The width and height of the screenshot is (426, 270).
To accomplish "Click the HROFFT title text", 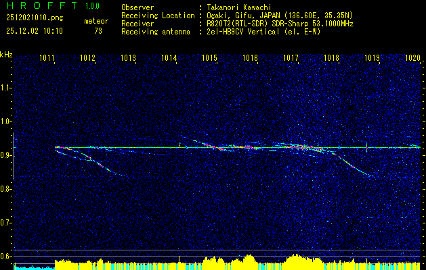I will coord(41,5).
